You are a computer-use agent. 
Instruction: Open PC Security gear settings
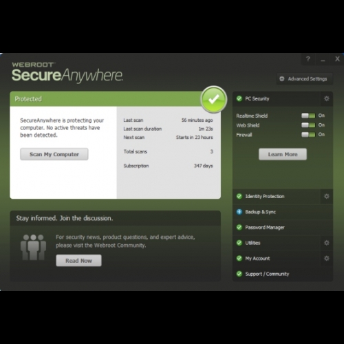point(327,98)
